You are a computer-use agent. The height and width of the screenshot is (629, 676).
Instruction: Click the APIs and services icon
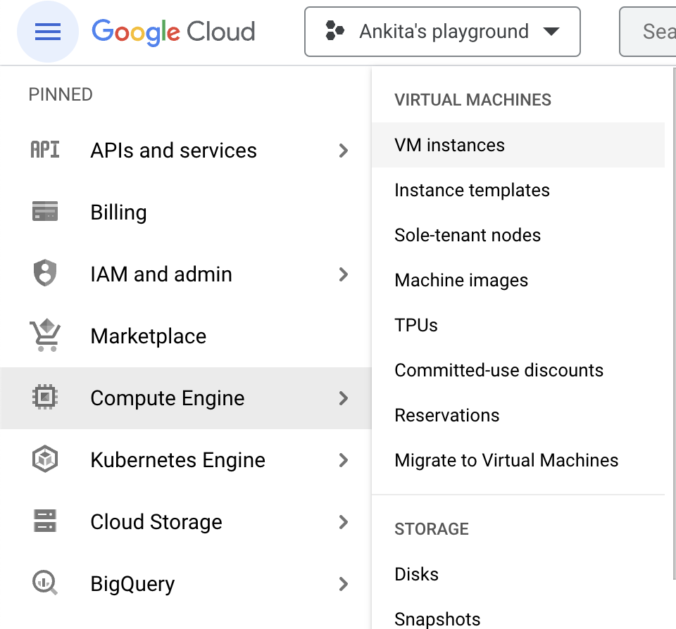(x=46, y=150)
